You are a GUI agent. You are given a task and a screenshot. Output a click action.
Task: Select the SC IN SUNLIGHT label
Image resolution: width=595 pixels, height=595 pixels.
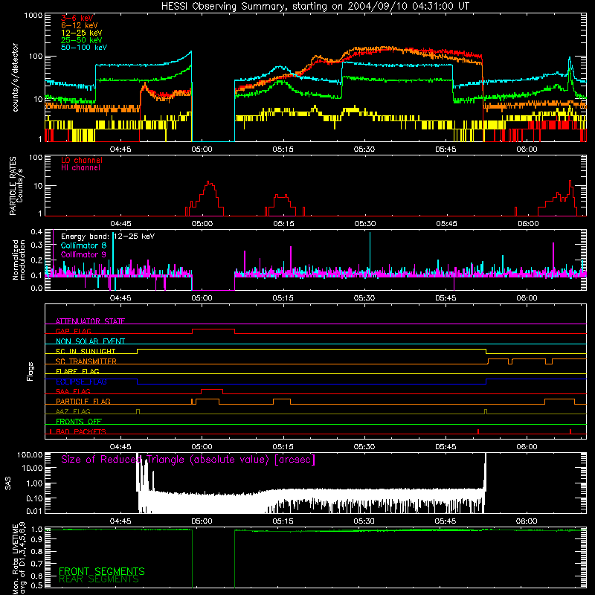click(x=86, y=351)
